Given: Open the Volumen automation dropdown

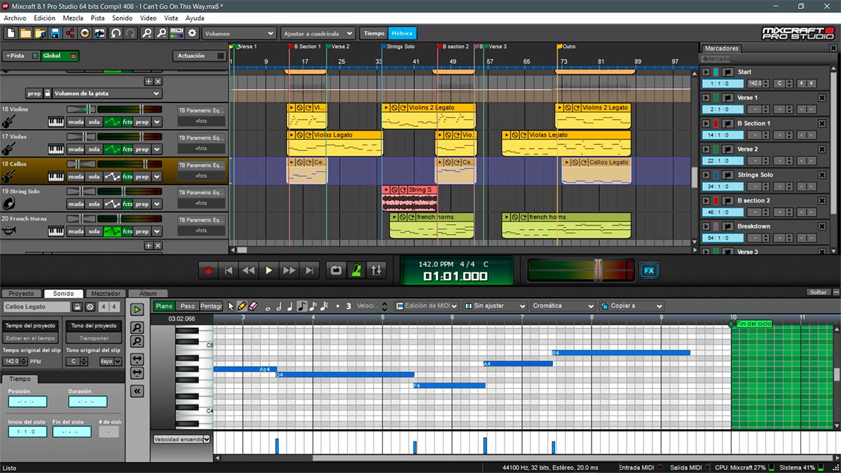Looking at the screenshot, I should (x=239, y=33).
